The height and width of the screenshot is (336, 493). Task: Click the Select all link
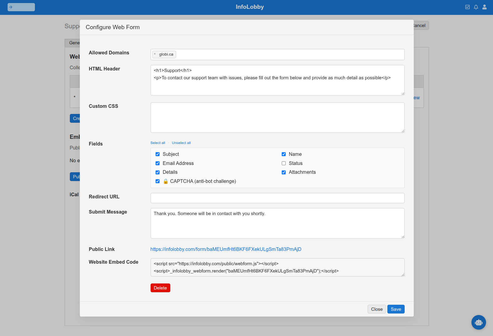158,143
